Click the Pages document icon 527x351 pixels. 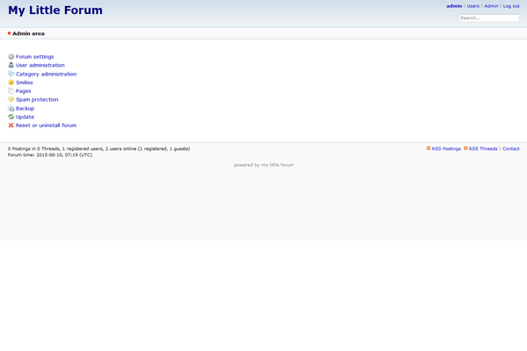click(11, 91)
